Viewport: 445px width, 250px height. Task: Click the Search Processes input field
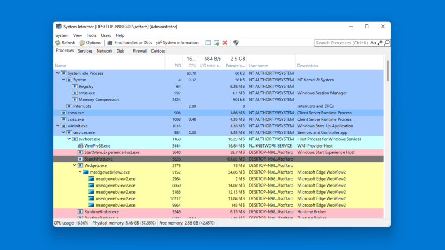(x=342, y=43)
